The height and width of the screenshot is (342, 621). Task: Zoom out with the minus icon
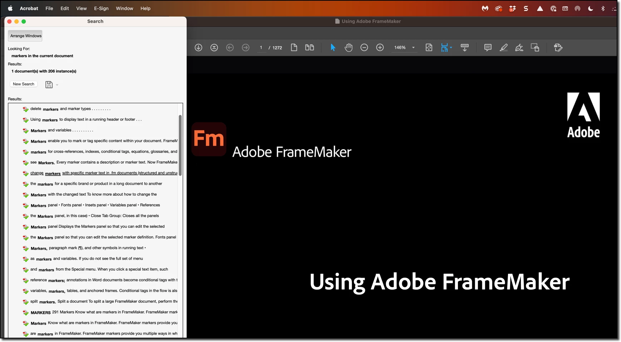point(364,47)
